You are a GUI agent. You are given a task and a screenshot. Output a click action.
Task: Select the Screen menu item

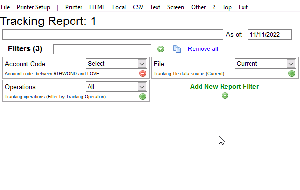[175, 7]
